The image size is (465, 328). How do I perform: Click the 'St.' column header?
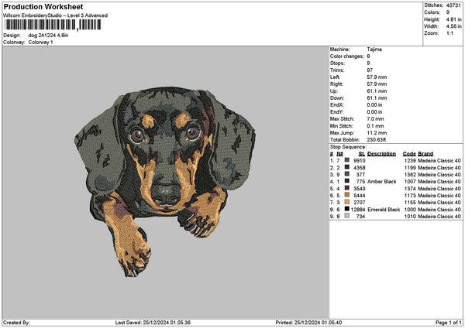(362, 154)
